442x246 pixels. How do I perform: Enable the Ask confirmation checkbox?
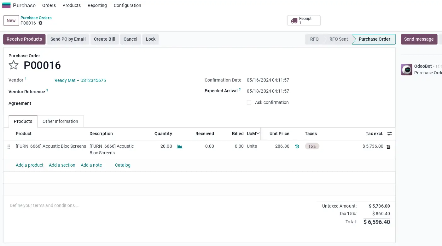pos(249,103)
